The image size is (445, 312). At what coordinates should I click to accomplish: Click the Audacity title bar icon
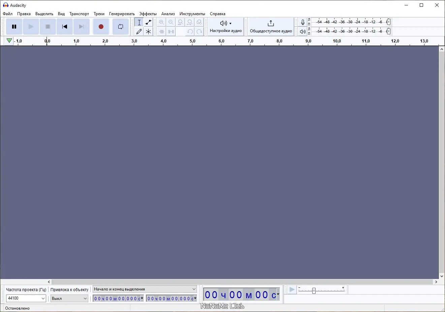pyautogui.click(x=5, y=5)
